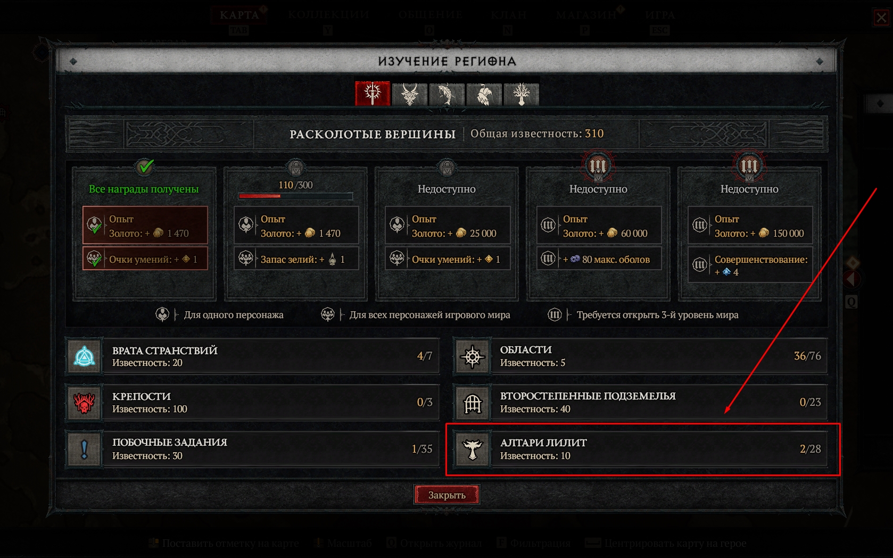Screen dimensions: 893x558
Task: Click the Врата странствий waypoint icon
Action: (x=84, y=356)
